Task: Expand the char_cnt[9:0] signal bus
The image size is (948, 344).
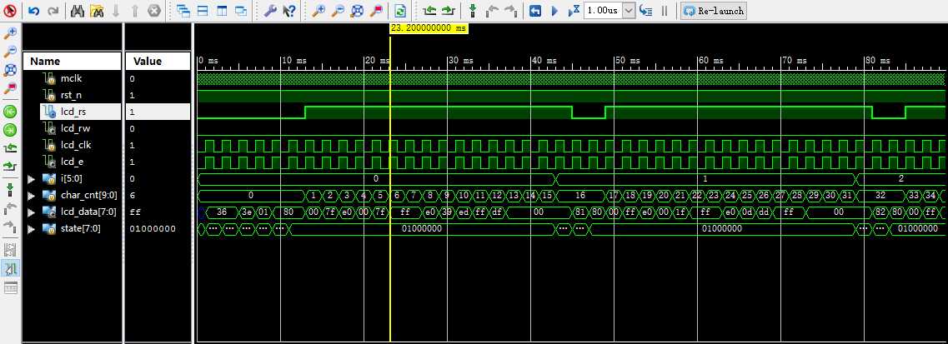Action: 32,196
